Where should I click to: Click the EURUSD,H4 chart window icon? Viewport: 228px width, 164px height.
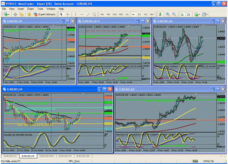pos(4,89)
